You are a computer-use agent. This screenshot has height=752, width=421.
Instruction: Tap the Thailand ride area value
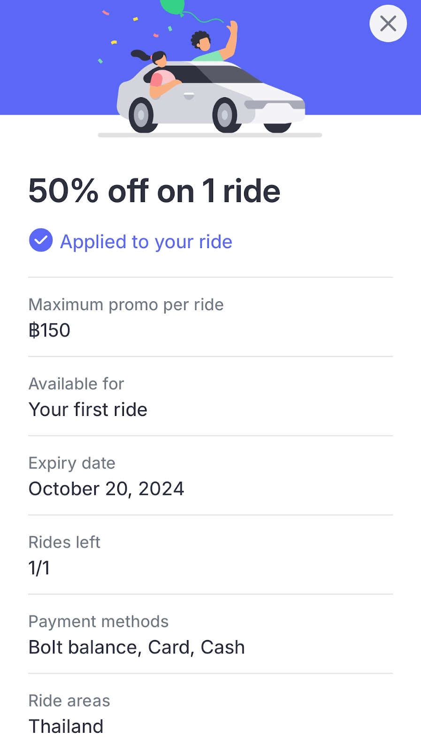point(66,727)
